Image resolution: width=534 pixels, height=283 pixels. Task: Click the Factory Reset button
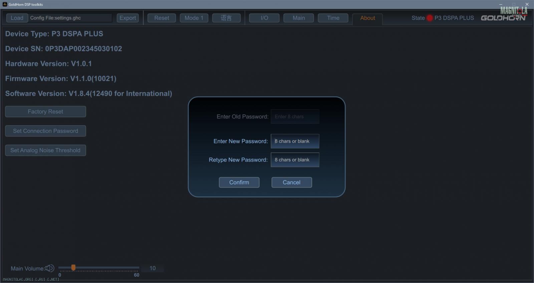[x=45, y=112]
